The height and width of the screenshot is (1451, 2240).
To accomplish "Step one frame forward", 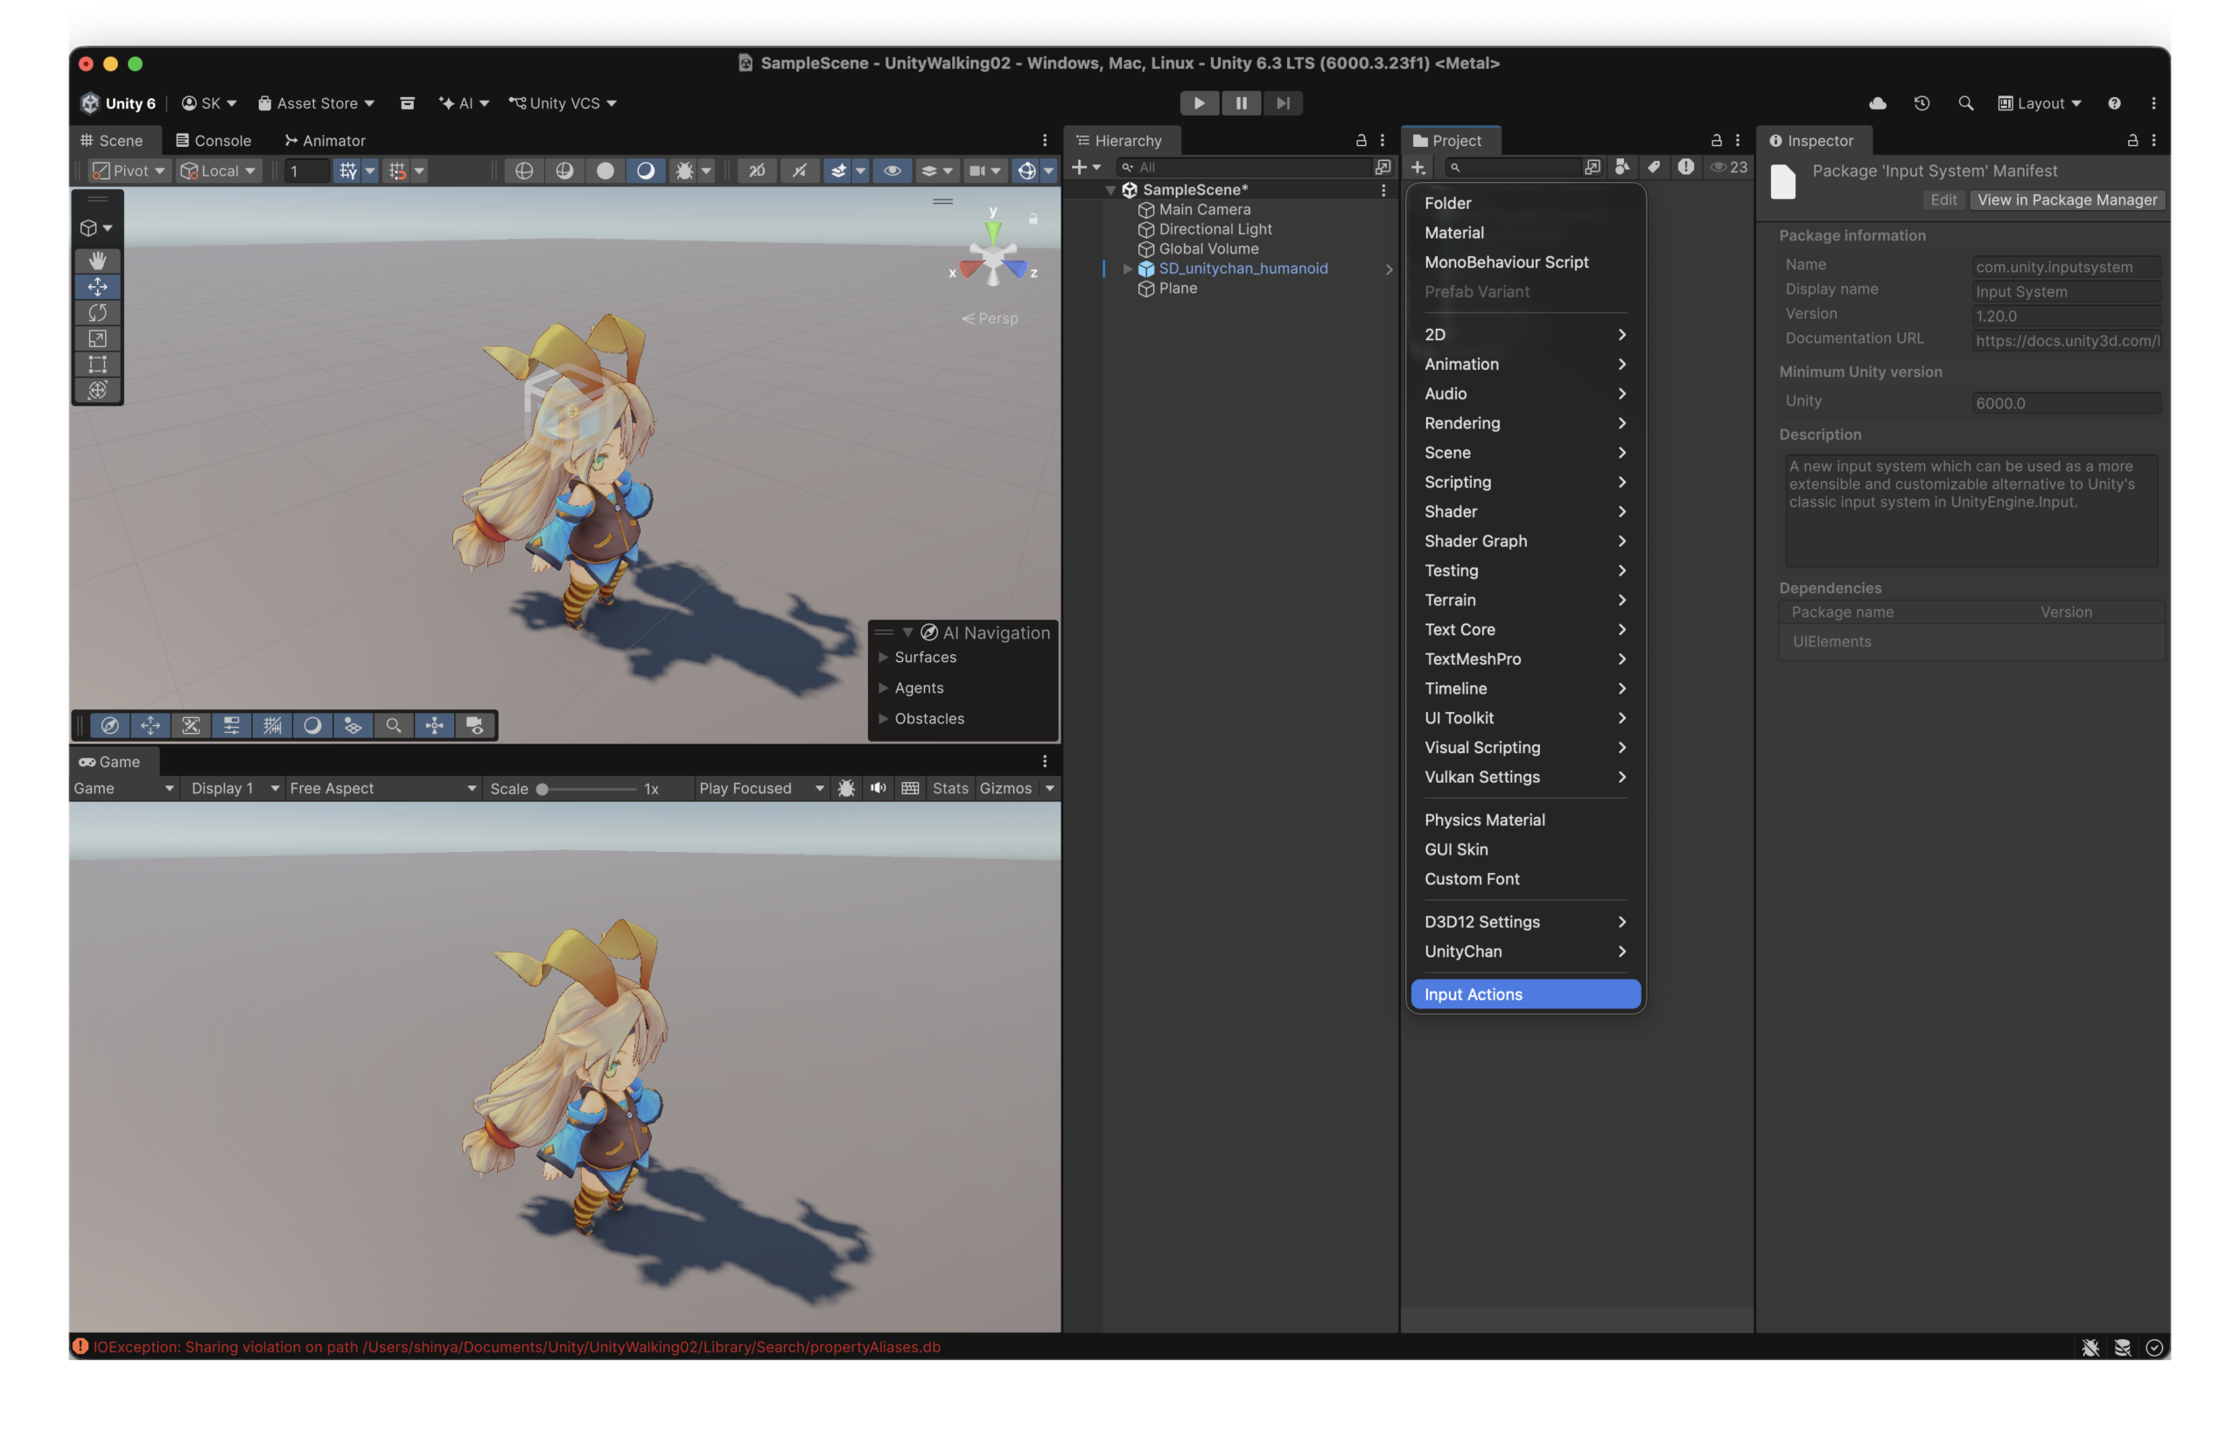I will point(1282,103).
